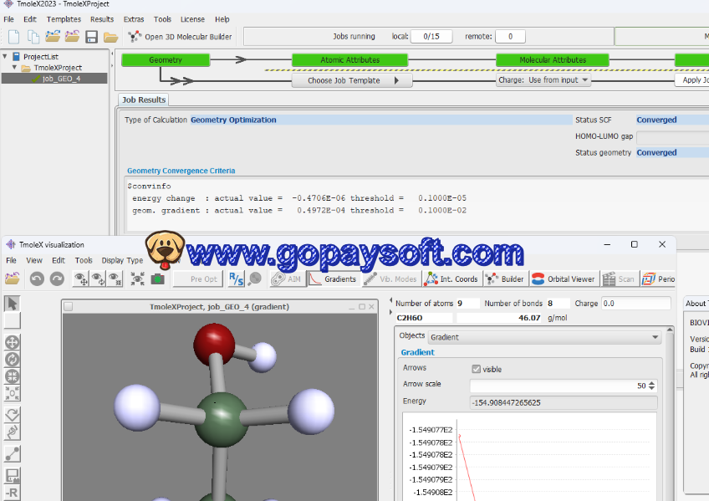Click the Status SCF Converged value
709x501 pixels.
pyautogui.click(x=656, y=120)
